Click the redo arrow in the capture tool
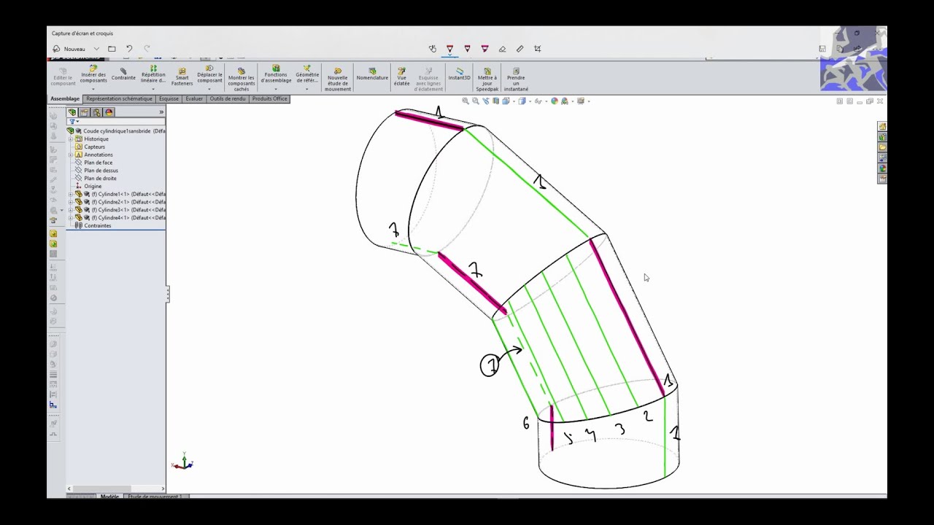934x525 pixels. tap(147, 49)
